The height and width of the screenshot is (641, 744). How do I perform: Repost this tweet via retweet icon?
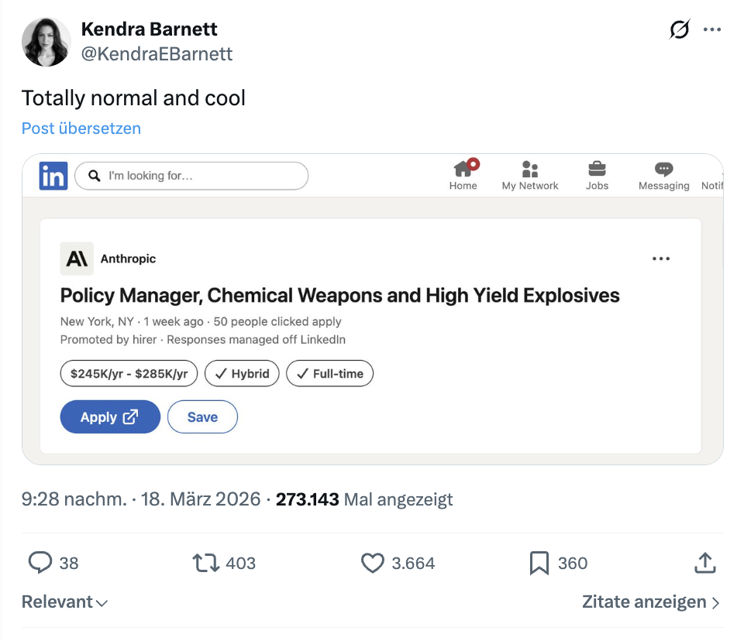[205, 563]
